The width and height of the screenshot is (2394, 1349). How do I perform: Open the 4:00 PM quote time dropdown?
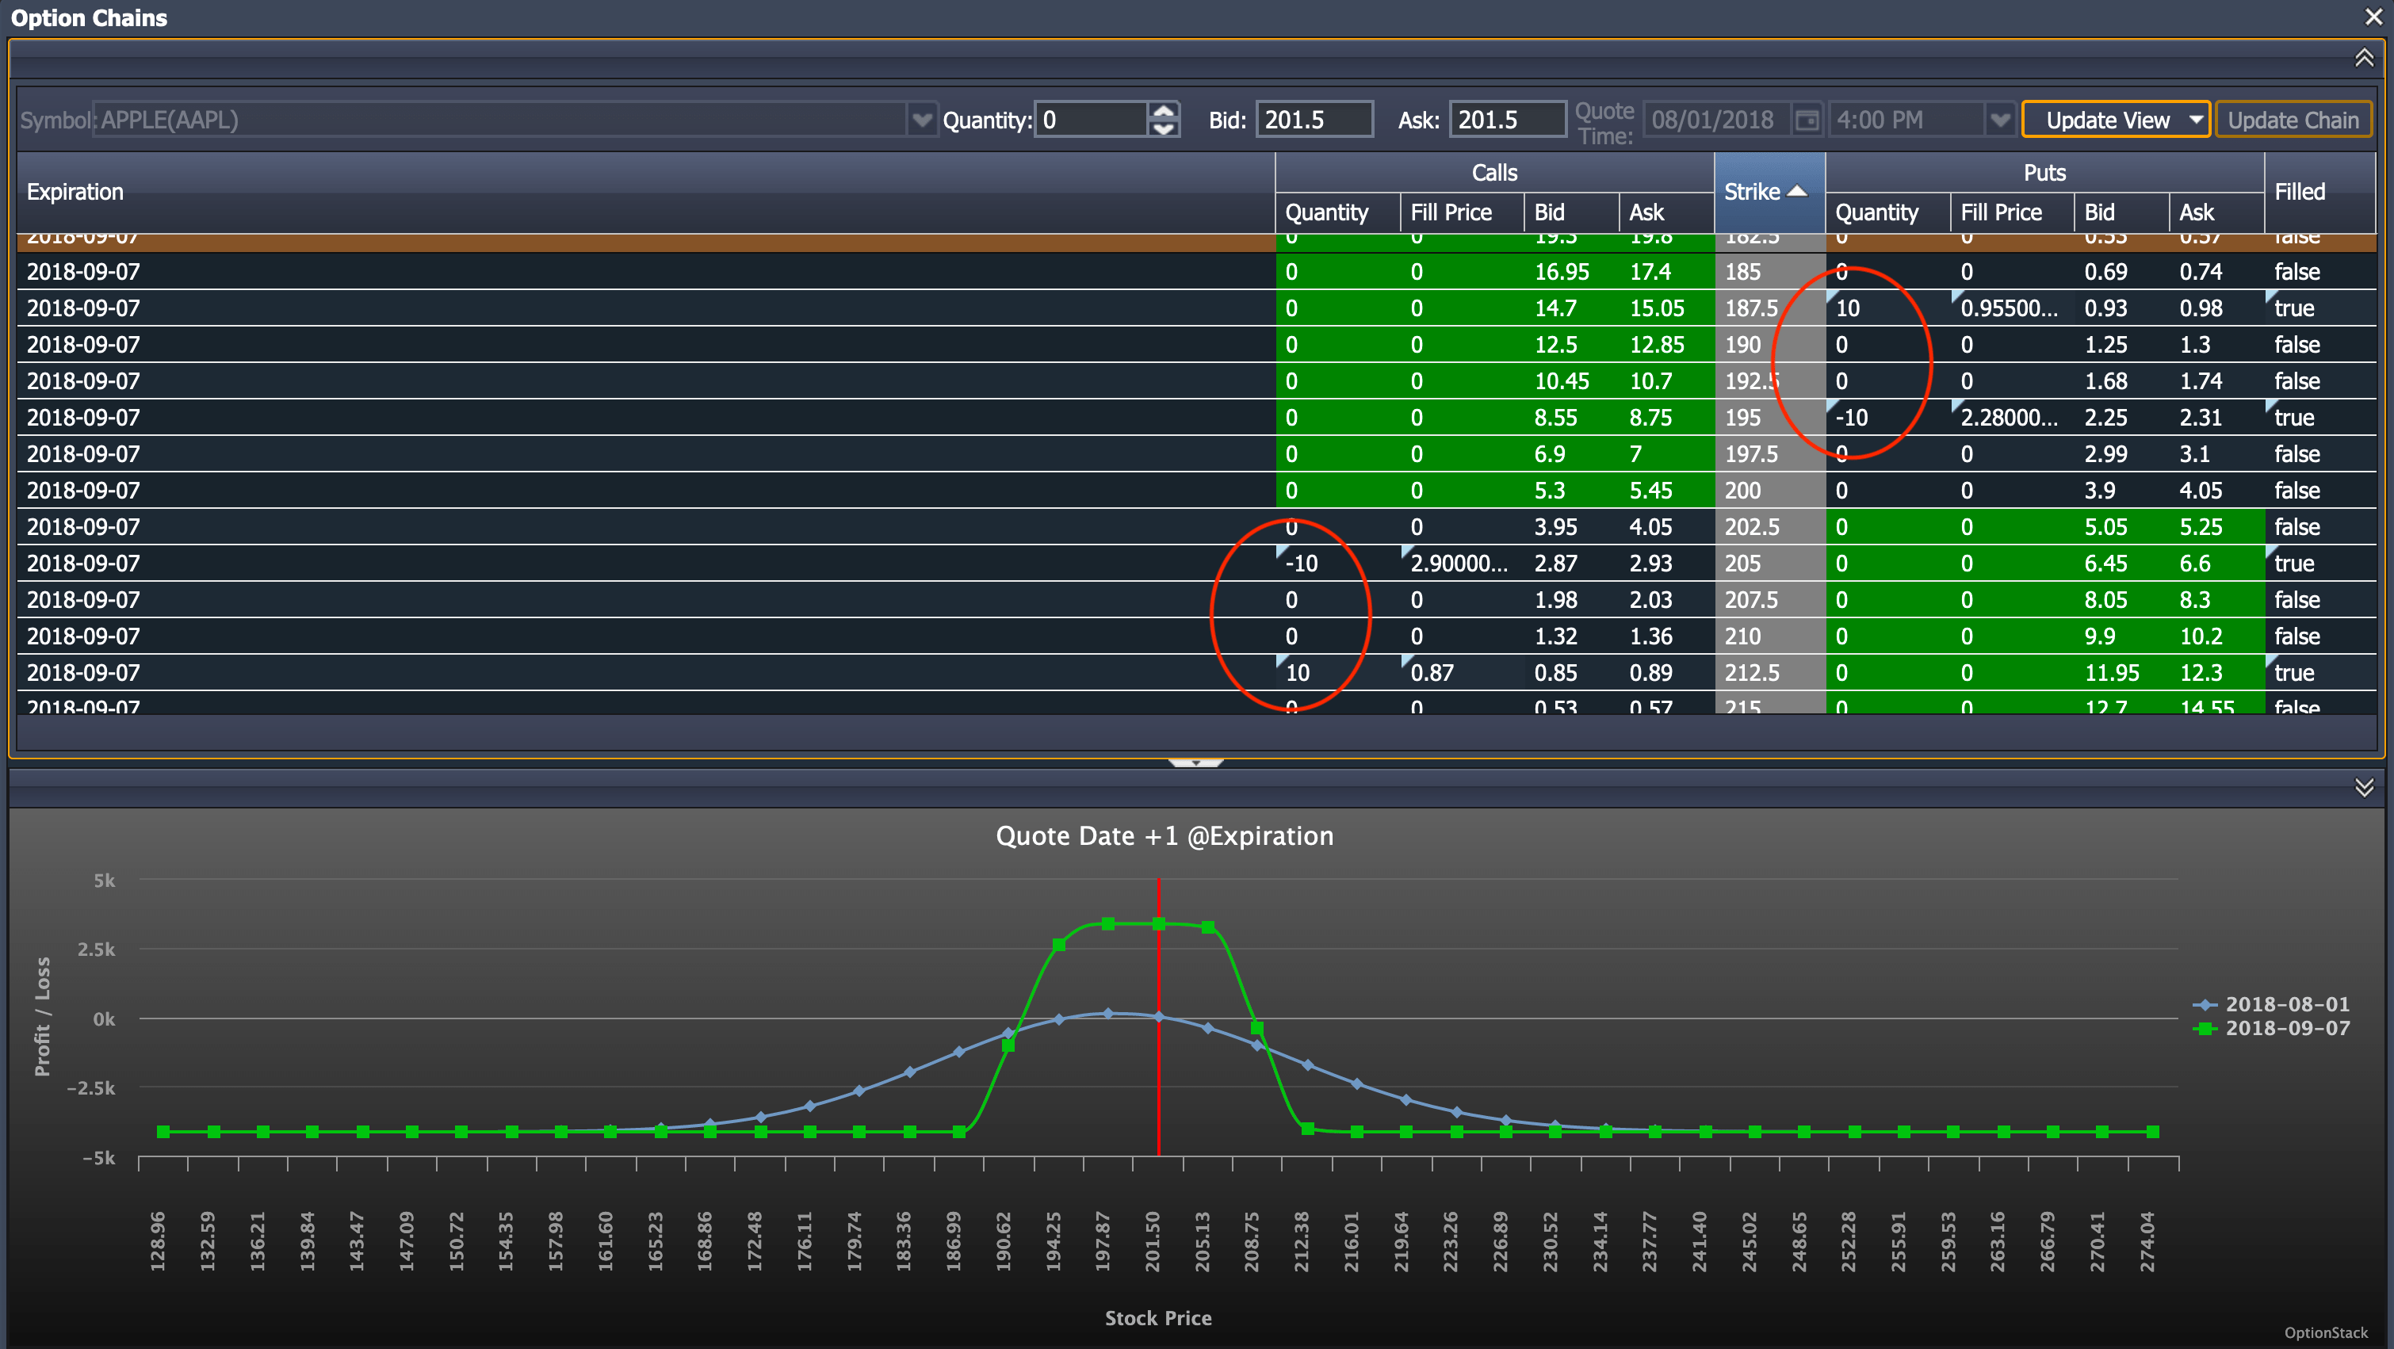[x=1999, y=119]
